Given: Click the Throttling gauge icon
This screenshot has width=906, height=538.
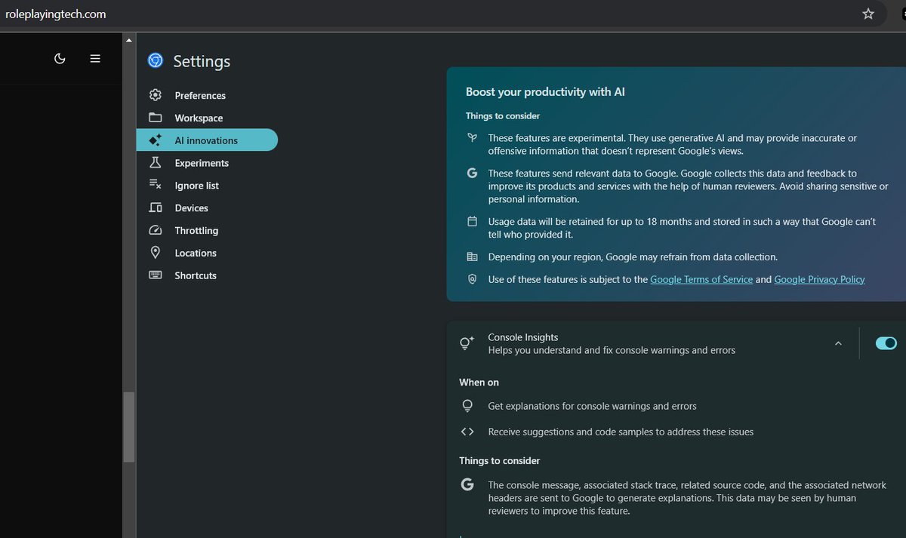Looking at the screenshot, I should click(x=156, y=231).
